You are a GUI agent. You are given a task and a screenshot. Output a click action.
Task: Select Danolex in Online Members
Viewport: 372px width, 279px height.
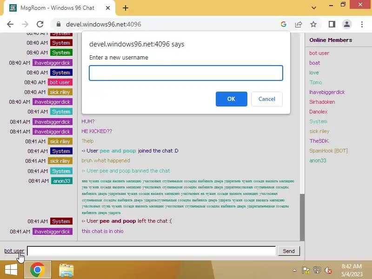(x=318, y=112)
